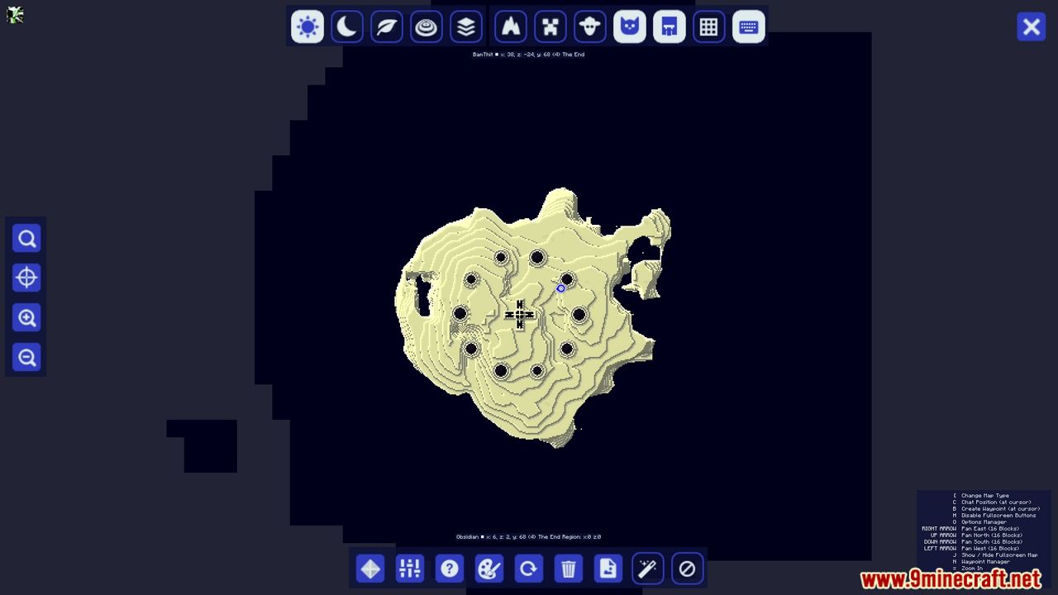Click the save map image icon
Image resolution: width=1058 pixels, height=595 pixels.
click(x=608, y=569)
